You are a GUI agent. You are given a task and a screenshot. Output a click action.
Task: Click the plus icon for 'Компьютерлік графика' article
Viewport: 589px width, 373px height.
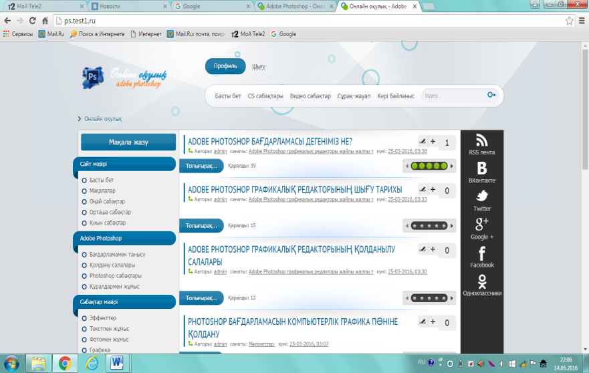click(433, 322)
